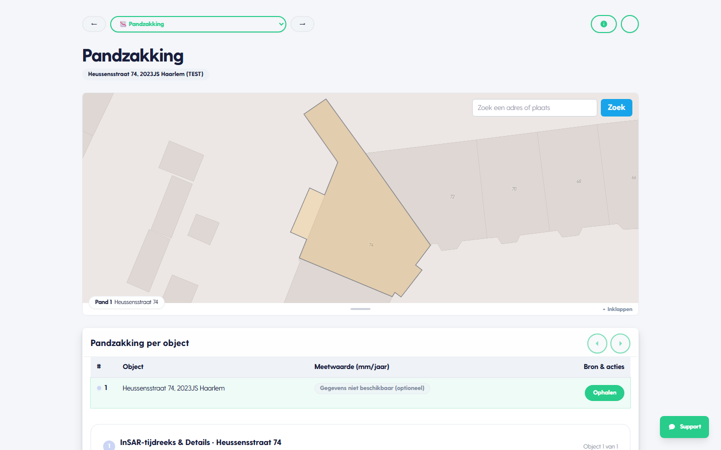Image resolution: width=721 pixels, height=450 pixels.
Task: Click the empty round button beside info
Action: (x=630, y=24)
